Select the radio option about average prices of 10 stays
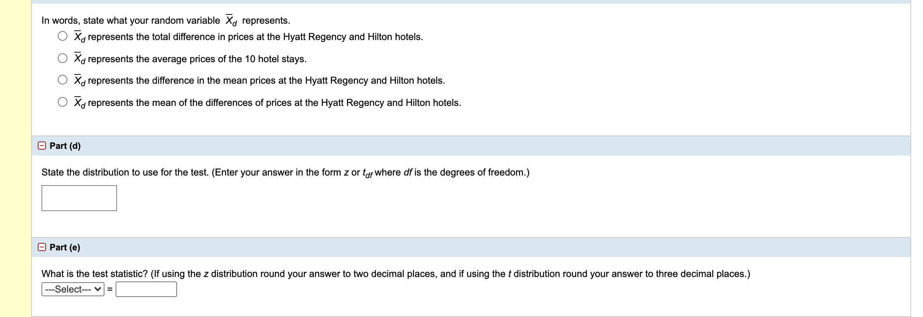This screenshot has height=317, width=923. tap(61, 58)
